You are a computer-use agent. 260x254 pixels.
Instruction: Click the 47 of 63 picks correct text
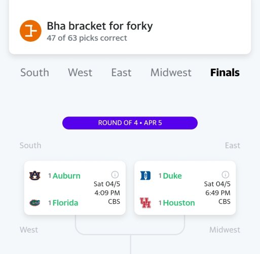pos(87,38)
